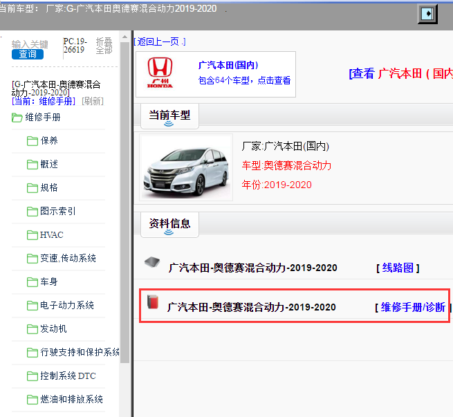The width and height of the screenshot is (453, 417).
Task: Collapse the 维修手册 root node
Action: (43, 118)
